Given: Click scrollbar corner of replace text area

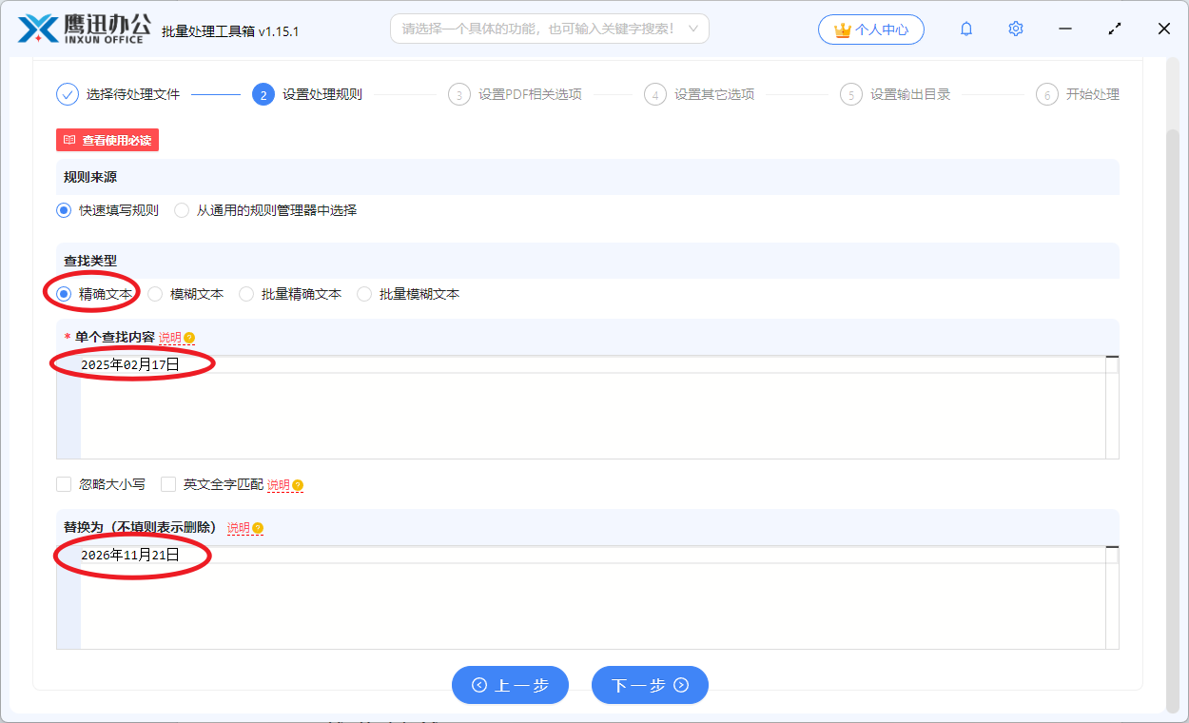Looking at the screenshot, I should click(1112, 555).
